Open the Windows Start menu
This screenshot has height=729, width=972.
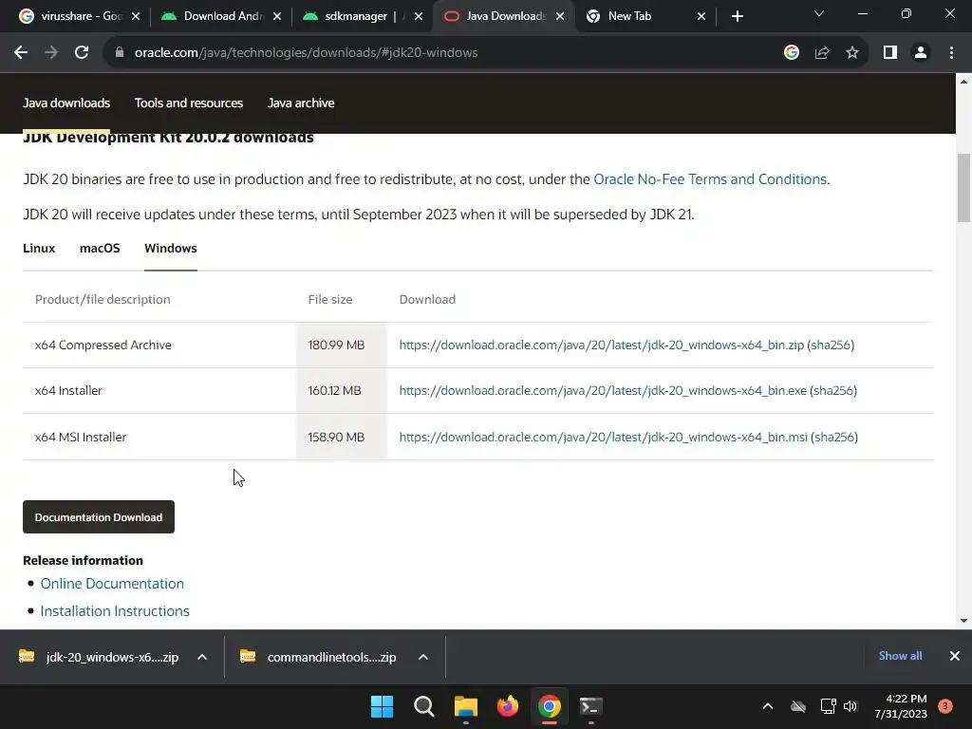pyautogui.click(x=382, y=706)
